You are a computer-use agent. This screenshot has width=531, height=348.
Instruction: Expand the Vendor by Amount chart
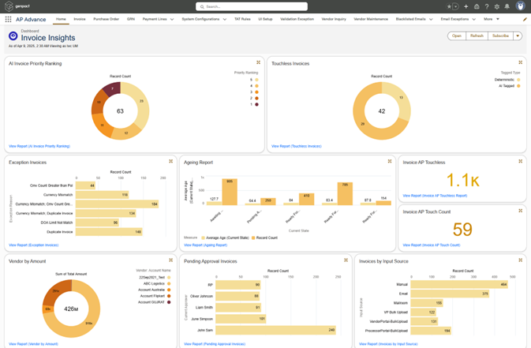(171, 260)
